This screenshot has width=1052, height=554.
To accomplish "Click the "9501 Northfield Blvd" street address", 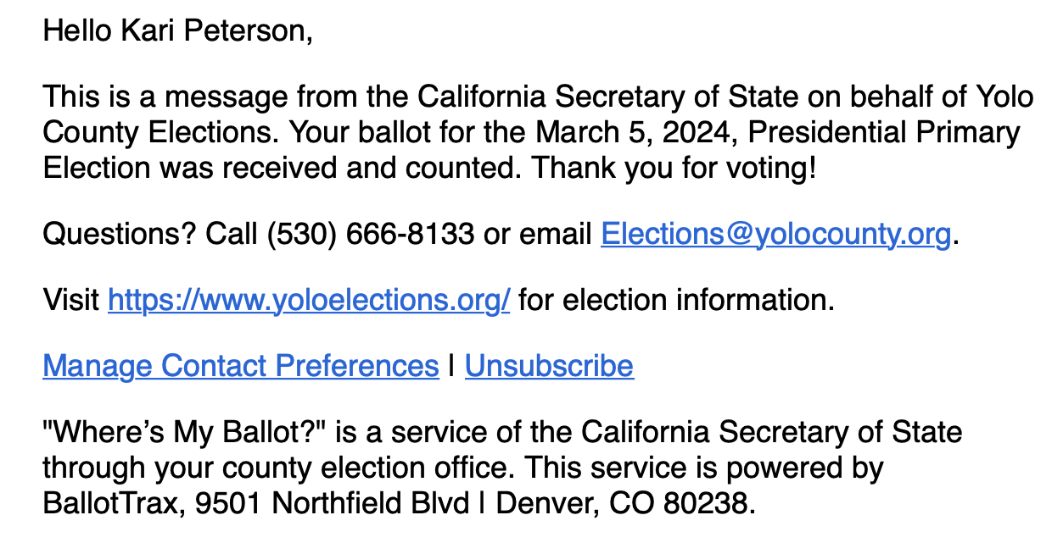I will tap(332, 503).
